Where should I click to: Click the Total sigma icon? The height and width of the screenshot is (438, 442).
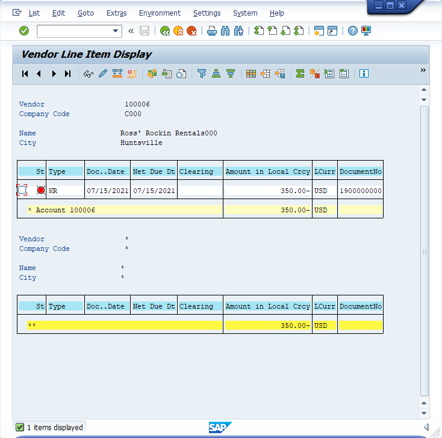[300, 74]
